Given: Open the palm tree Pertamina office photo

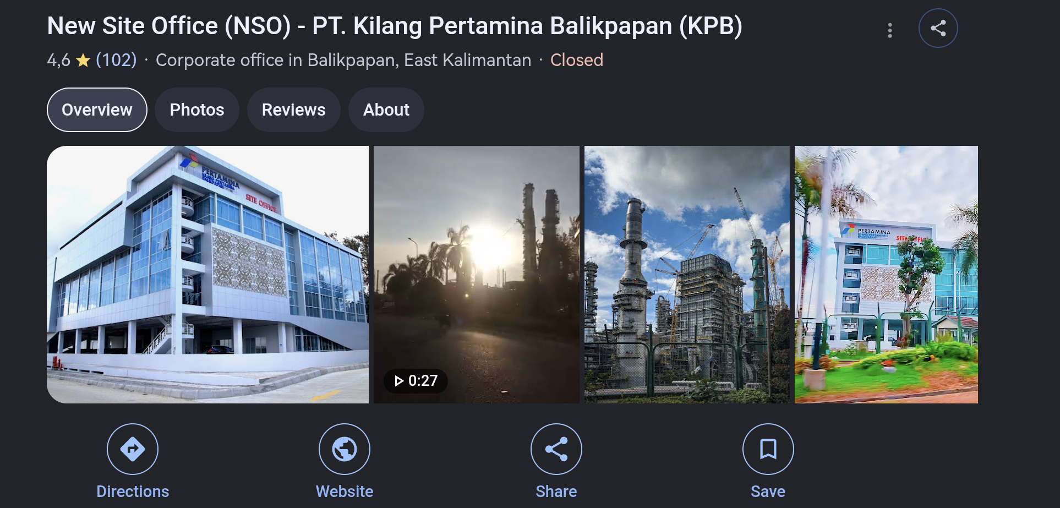Looking at the screenshot, I should click(x=886, y=275).
